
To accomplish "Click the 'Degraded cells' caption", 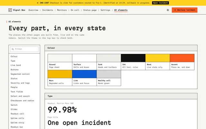I will (56, 83).
